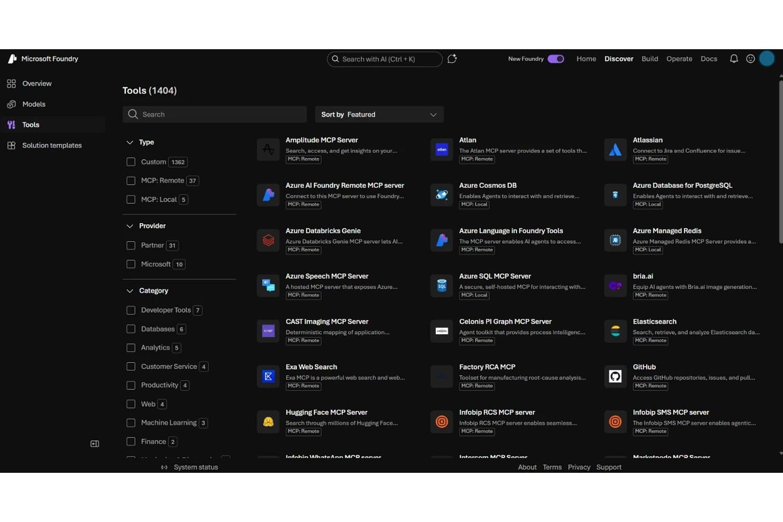
Task: Collapse the Type filter section
Action: [x=130, y=142]
